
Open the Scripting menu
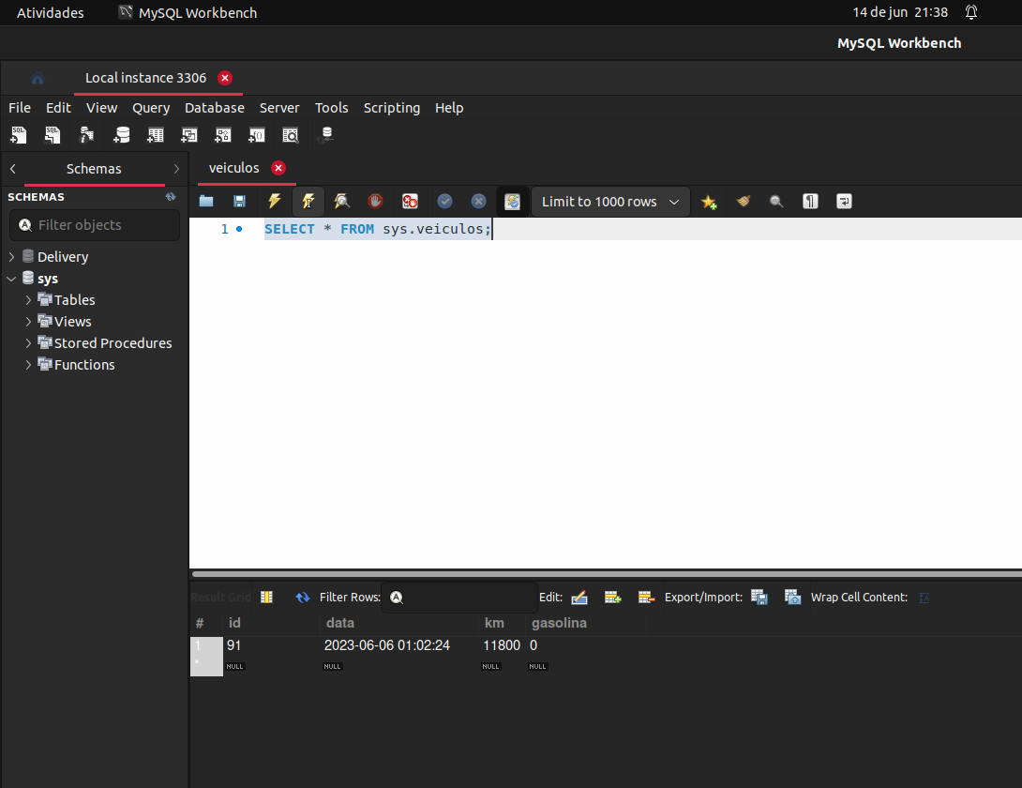click(391, 108)
